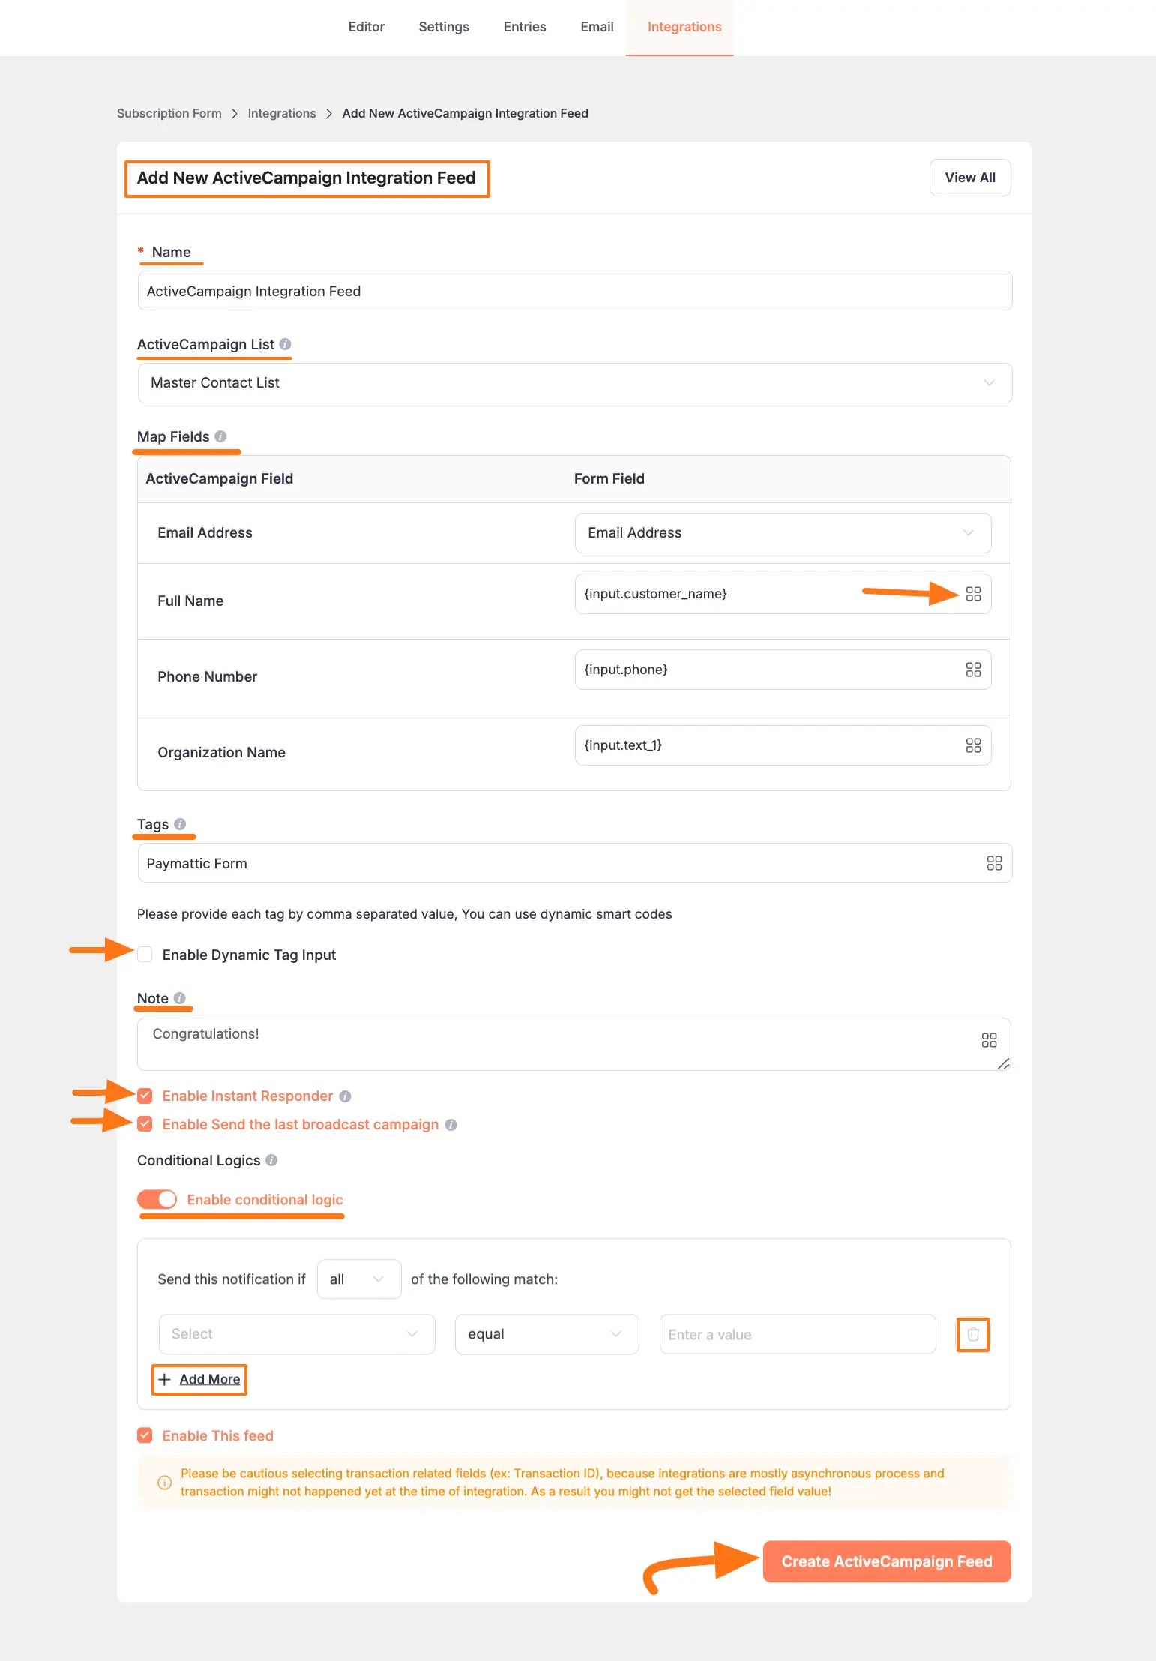
Task: Show info tooltip for ActiveCampaign List
Action: pos(285,344)
